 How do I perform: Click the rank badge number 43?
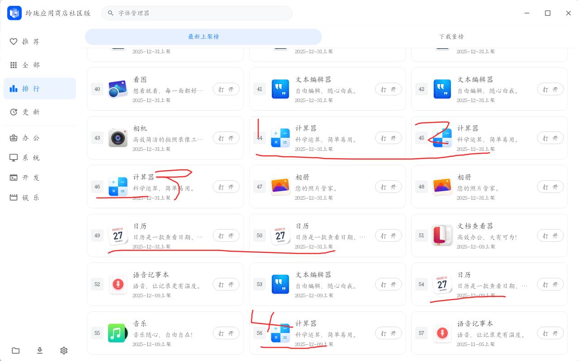[x=97, y=138]
